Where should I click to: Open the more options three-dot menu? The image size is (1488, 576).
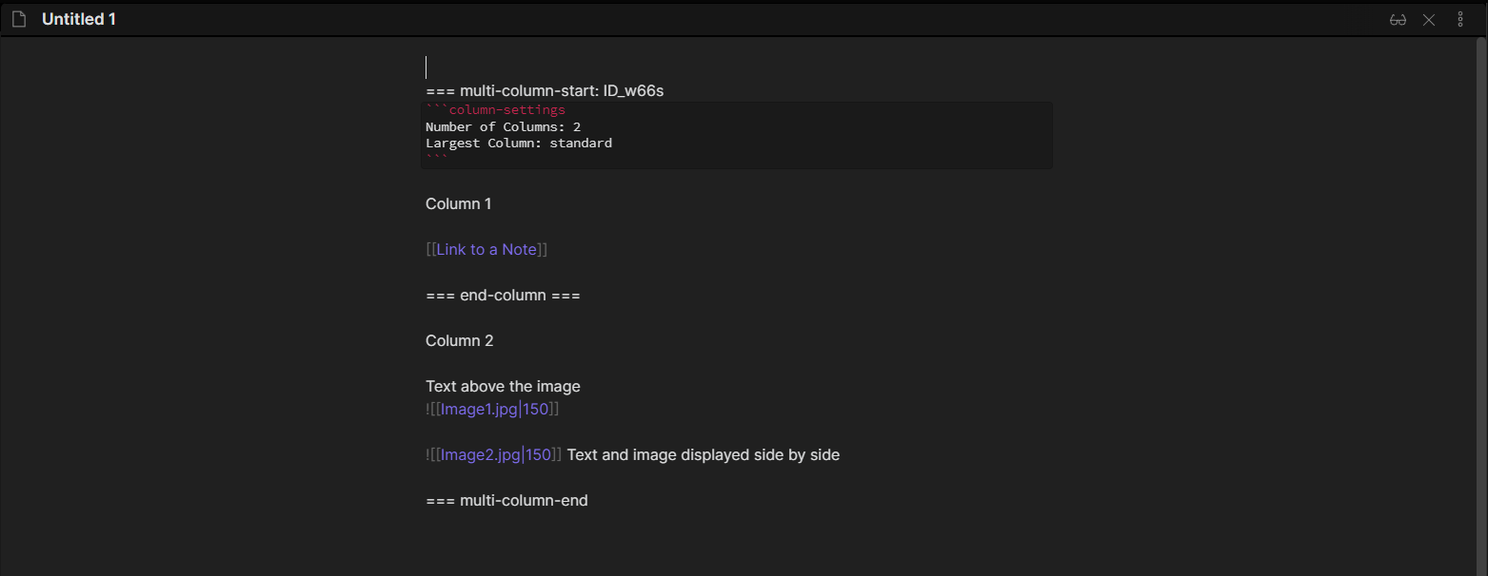pos(1460,20)
